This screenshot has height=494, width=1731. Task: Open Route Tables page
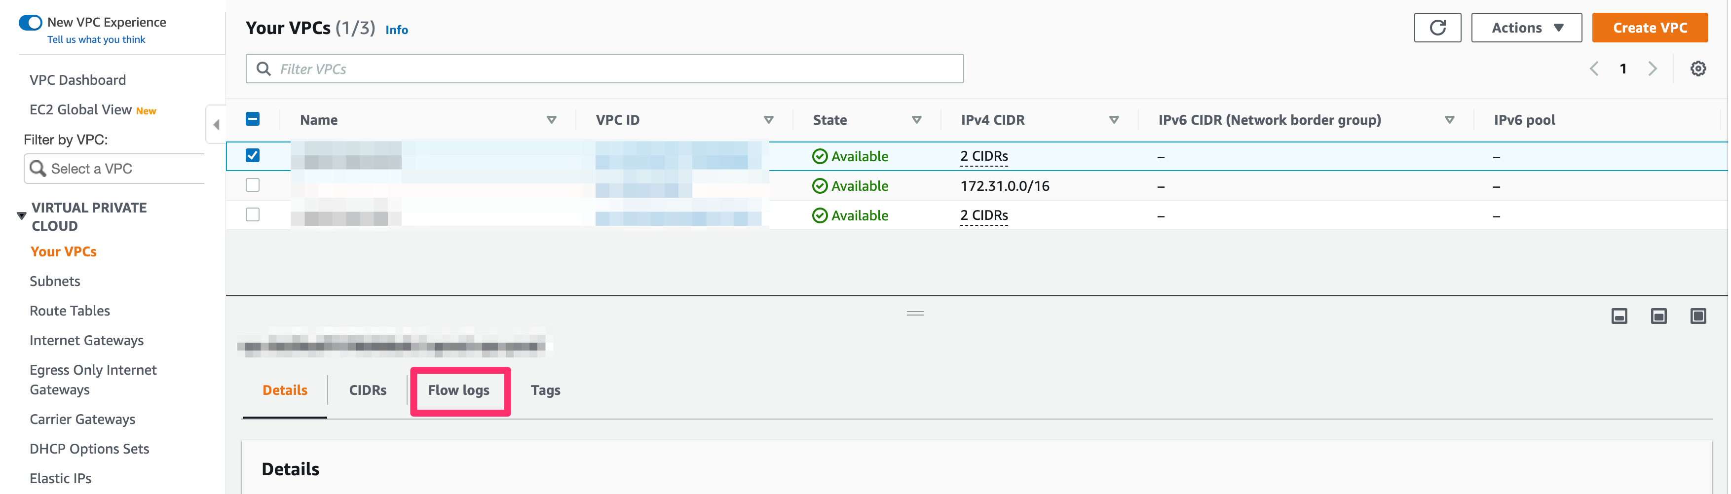coord(70,311)
